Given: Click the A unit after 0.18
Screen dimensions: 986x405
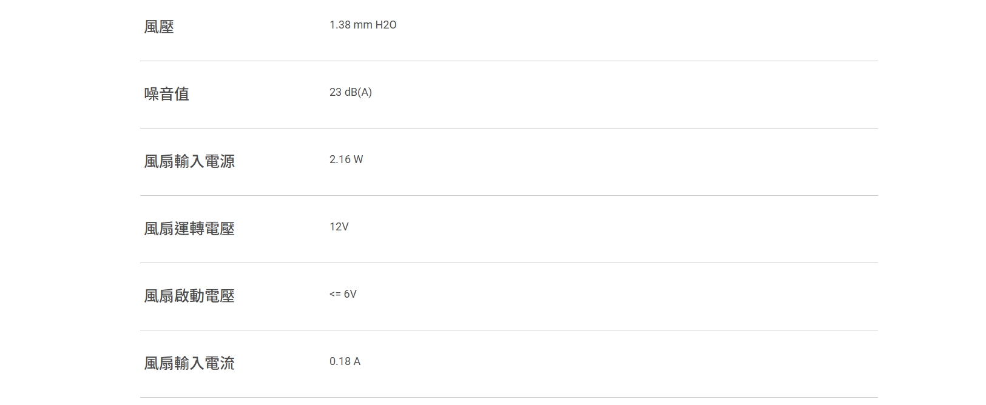Looking at the screenshot, I should 357,361.
